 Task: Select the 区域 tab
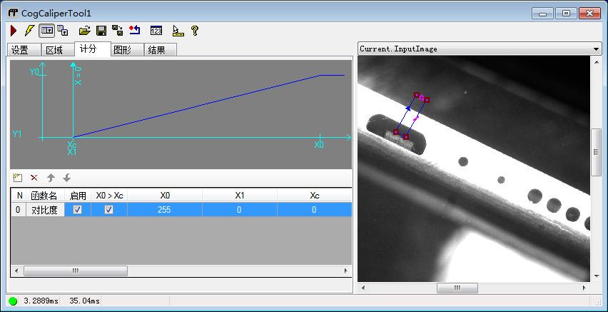coord(54,50)
